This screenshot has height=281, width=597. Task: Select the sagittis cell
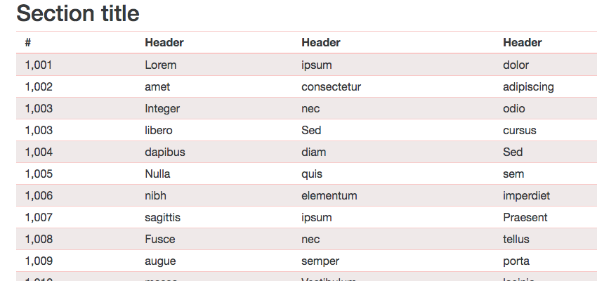(162, 218)
